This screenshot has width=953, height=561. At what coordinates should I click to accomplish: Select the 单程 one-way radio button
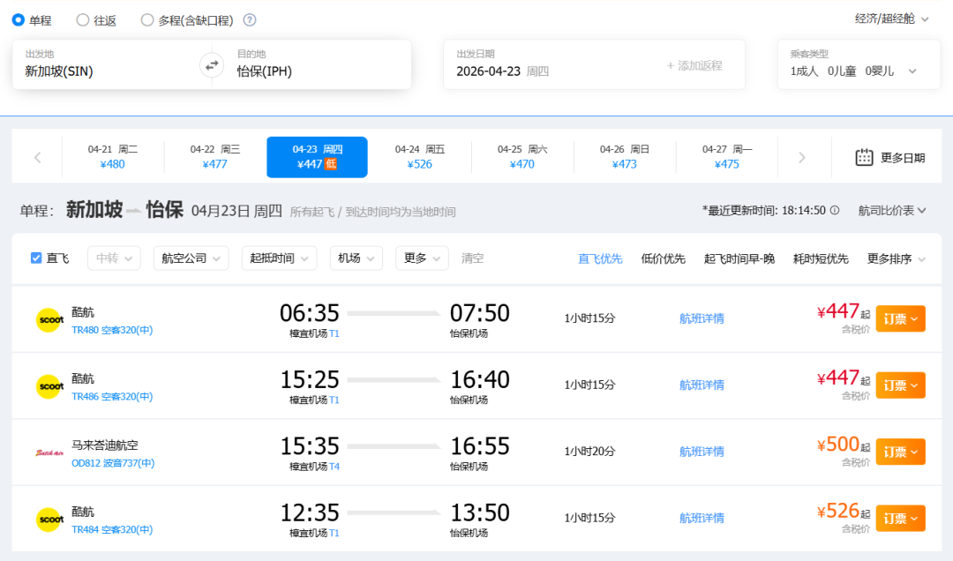pyautogui.click(x=19, y=19)
